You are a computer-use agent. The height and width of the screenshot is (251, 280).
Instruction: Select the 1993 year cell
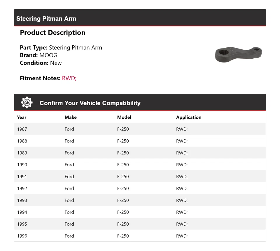pyautogui.click(x=22, y=200)
